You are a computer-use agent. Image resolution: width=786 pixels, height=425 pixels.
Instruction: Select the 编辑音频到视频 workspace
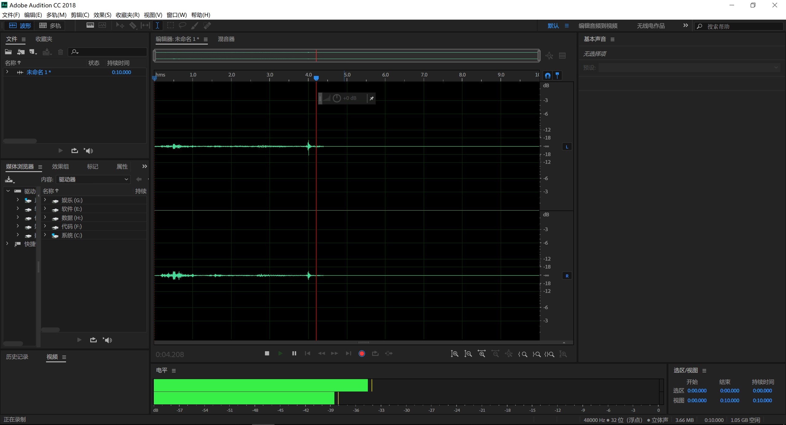598,26
